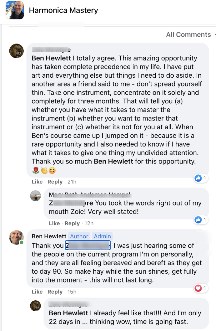Reply to Mary Beth's reply
This screenshot has height=331, width=216.
click(x=72, y=223)
